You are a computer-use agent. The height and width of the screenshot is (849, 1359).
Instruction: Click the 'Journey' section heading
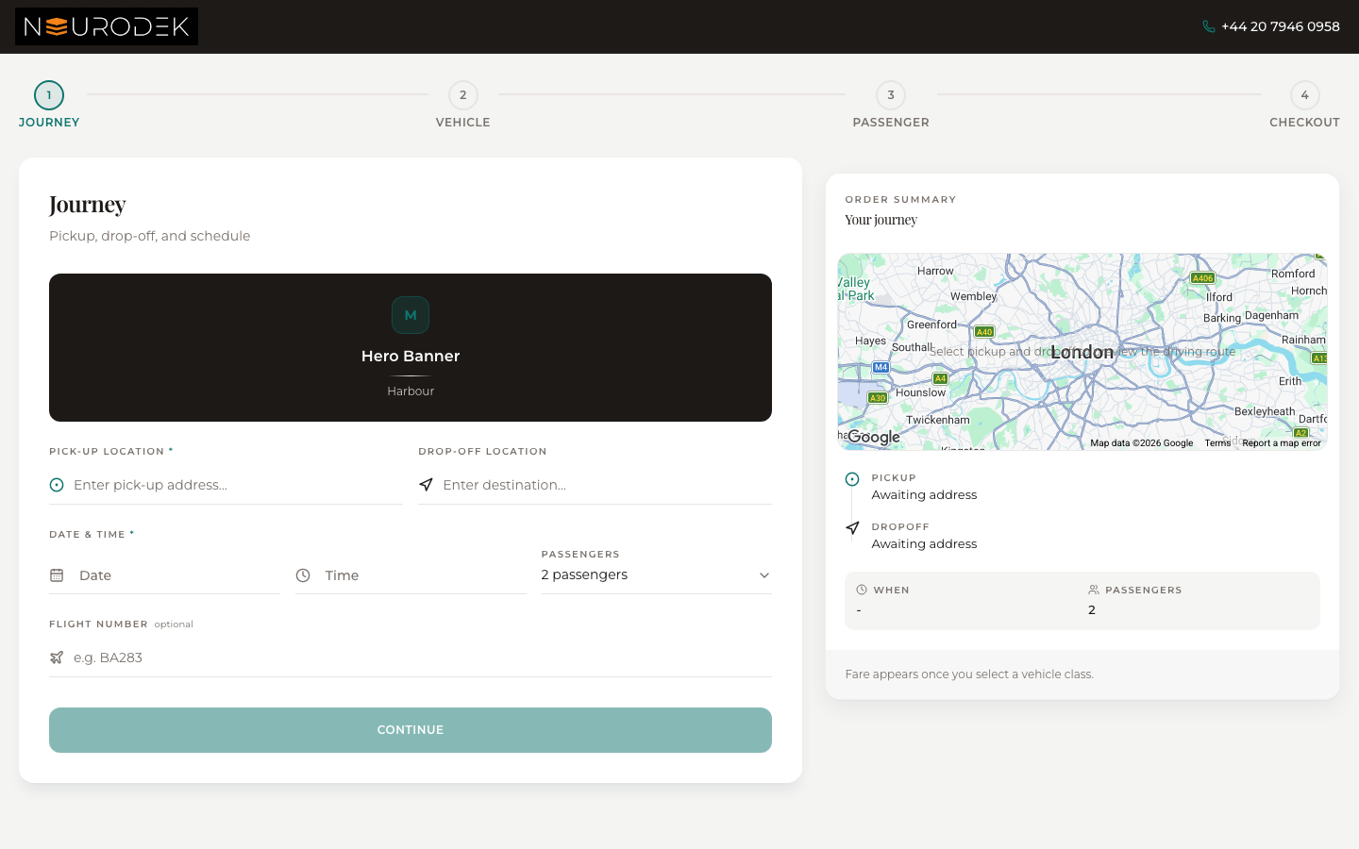click(x=88, y=205)
